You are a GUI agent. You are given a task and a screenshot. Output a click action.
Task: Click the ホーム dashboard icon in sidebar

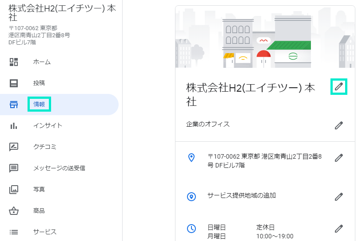point(14,62)
